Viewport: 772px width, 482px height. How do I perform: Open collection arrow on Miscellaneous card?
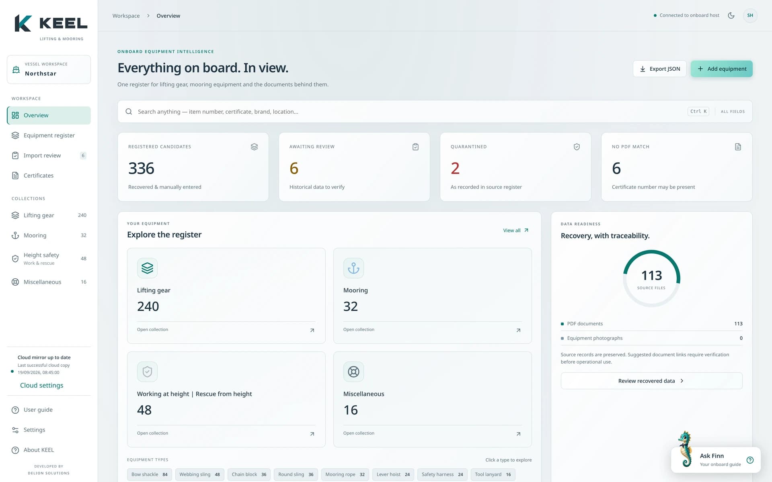click(518, 434)
